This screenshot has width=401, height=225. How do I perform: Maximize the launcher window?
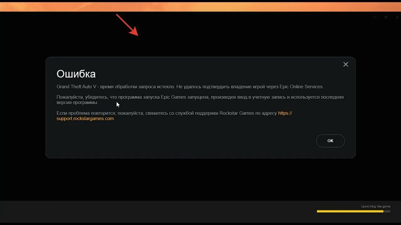click(386, 17)
